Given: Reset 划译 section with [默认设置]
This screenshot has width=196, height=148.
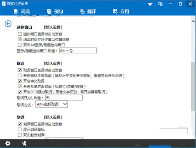Looking at the screenshot, I should 53,117.
